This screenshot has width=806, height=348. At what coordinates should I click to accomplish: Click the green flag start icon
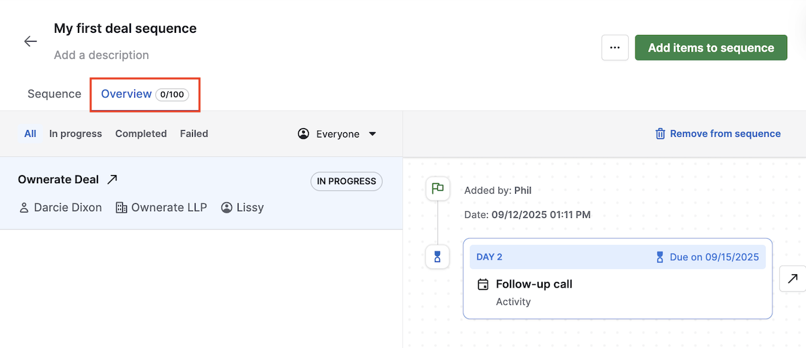437,189
